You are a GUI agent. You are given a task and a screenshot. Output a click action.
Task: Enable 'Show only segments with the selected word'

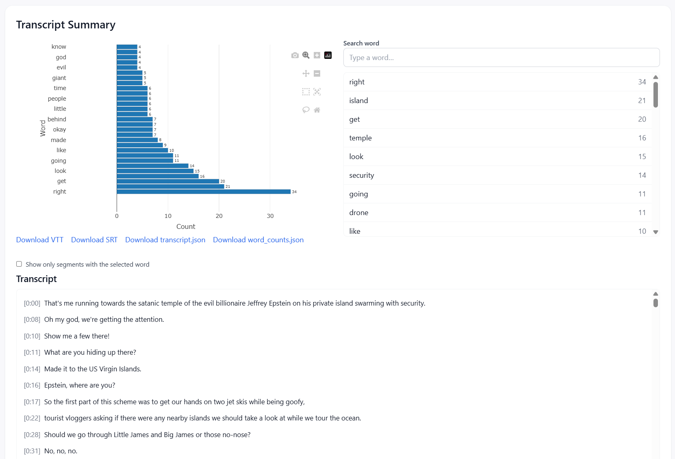pos(19,264)
